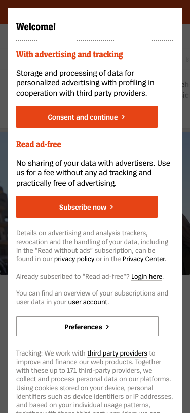Click the chevron arrow next to Preferences
Screen dimensions: 190x413
click(x=107, y=327)
